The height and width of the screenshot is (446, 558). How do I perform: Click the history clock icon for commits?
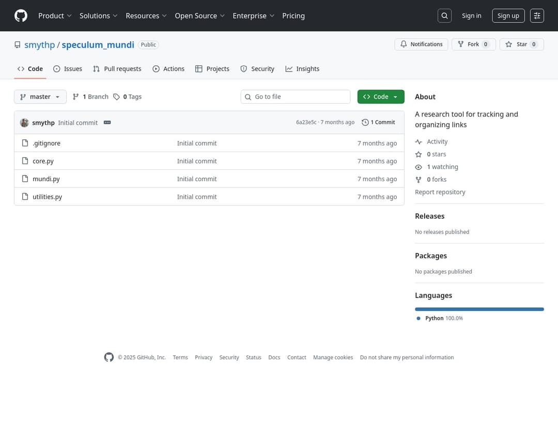pyautogui.click(x=365, y=122)
